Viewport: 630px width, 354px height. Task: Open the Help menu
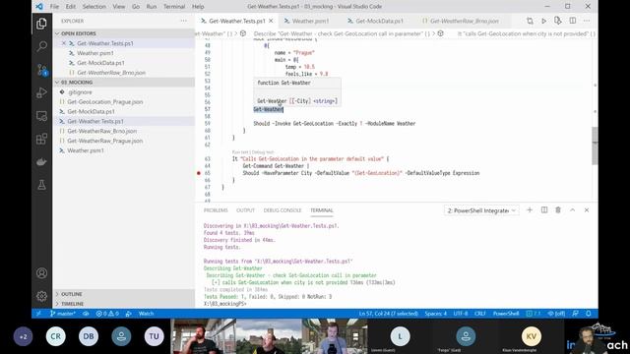(x=198, y=7)
